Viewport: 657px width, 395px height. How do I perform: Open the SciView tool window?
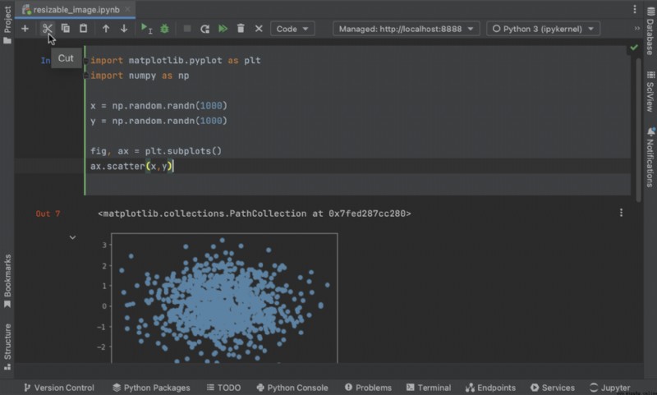pyautogui.click(x=650, y=91)
